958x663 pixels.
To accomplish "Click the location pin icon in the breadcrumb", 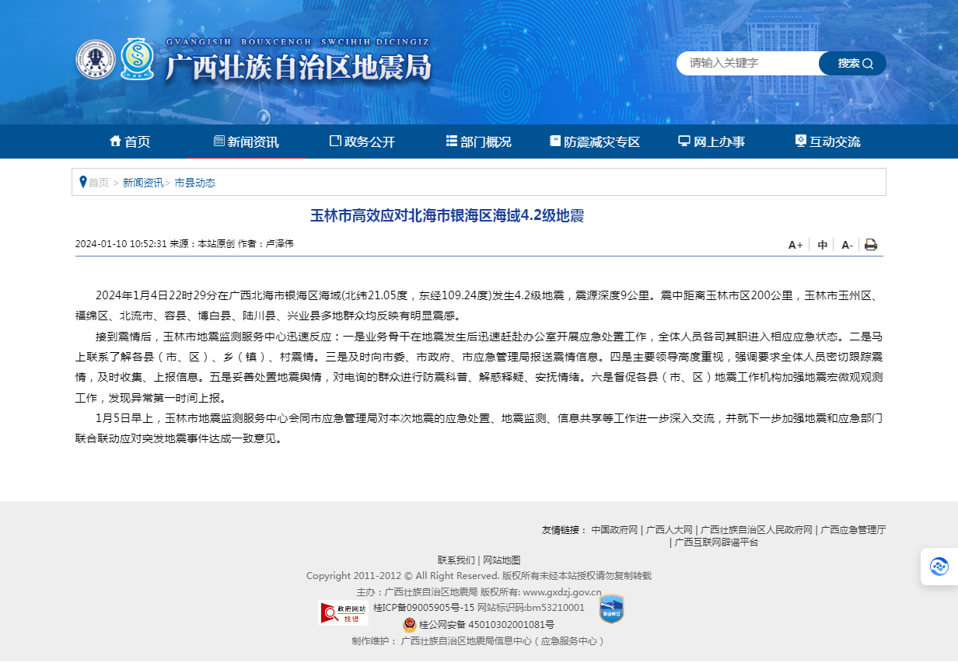I will [84, 181].
